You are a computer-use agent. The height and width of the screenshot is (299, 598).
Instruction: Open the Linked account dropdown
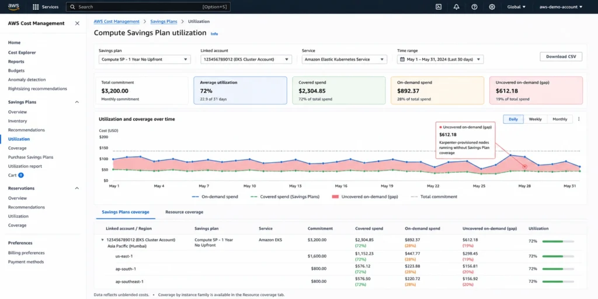[246, 60]
